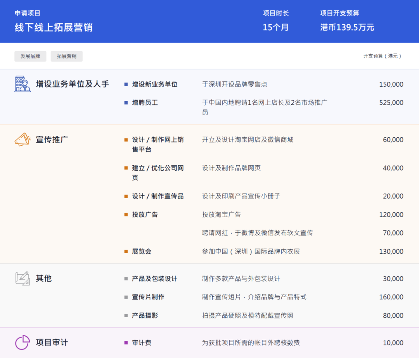Viewport: 419px width, 358px height.
Task: Click the 项目开支预算 header label
Action: (x=339, y=13)
